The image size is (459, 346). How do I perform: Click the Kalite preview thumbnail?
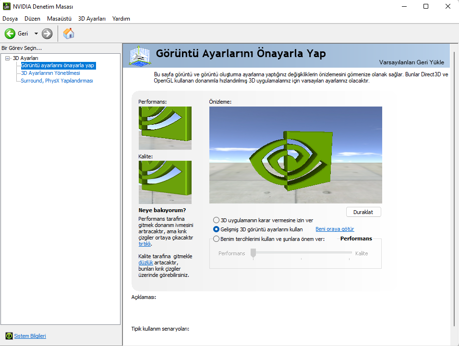pyautogui.click(x=165, y=182)
